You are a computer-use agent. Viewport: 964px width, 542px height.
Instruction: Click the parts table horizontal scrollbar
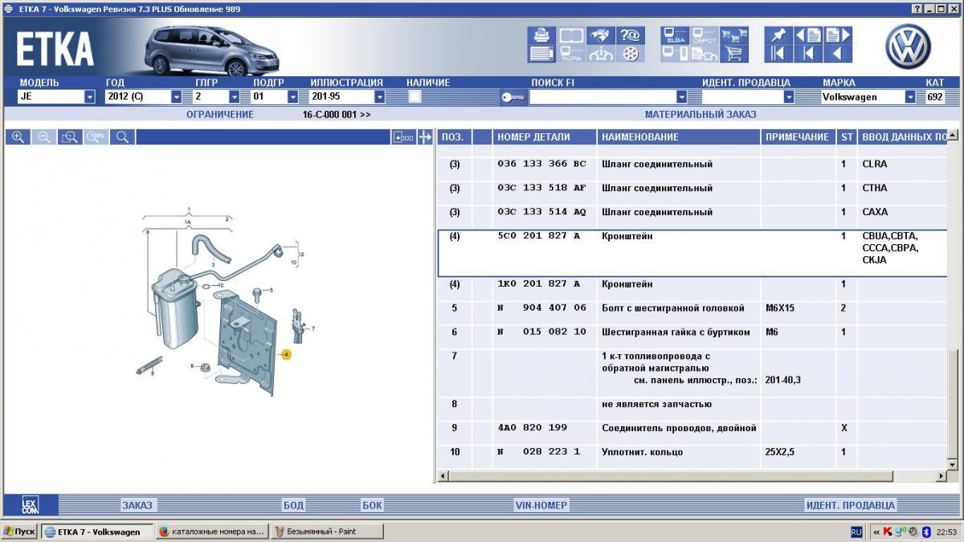click(692, 477)
